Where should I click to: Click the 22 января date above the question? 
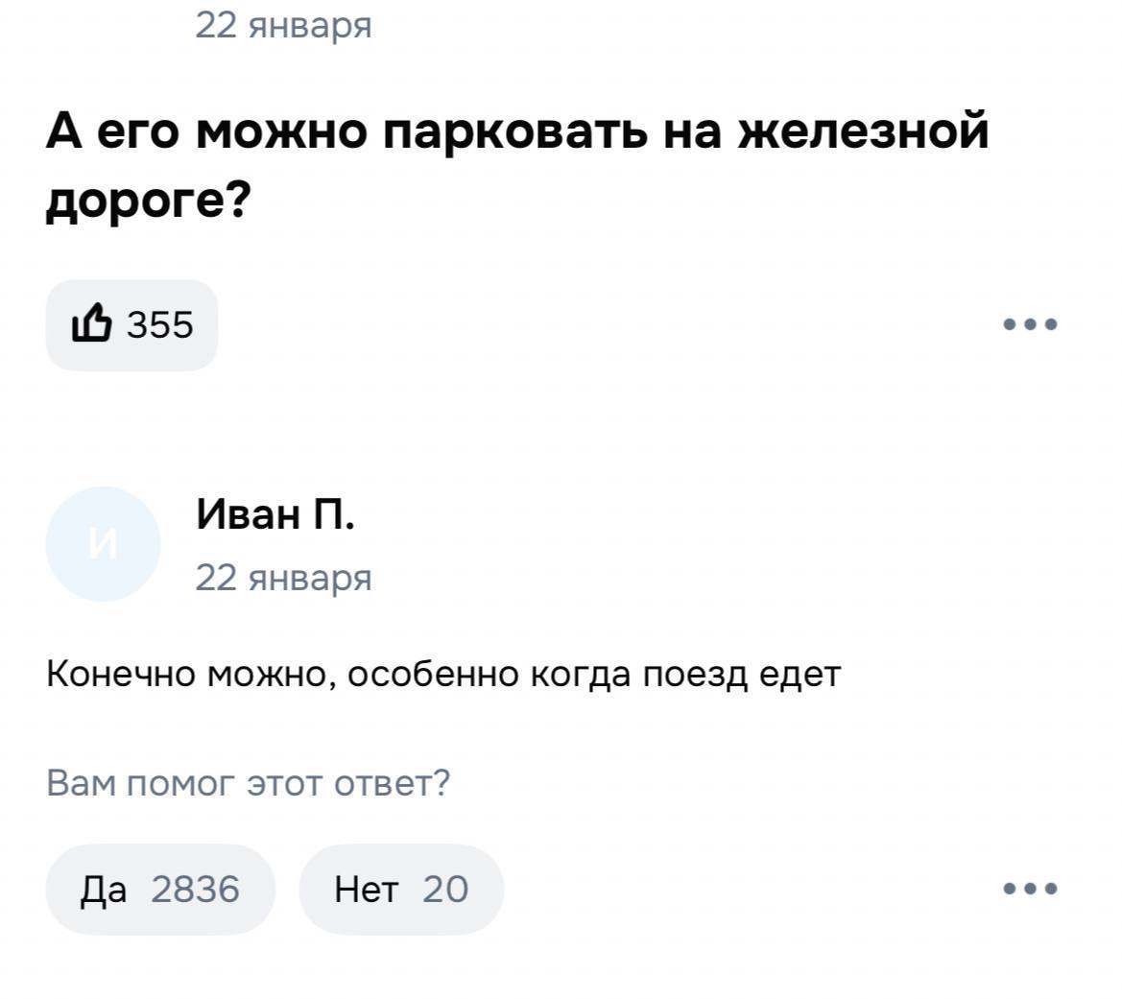click(x=283, y=24)
